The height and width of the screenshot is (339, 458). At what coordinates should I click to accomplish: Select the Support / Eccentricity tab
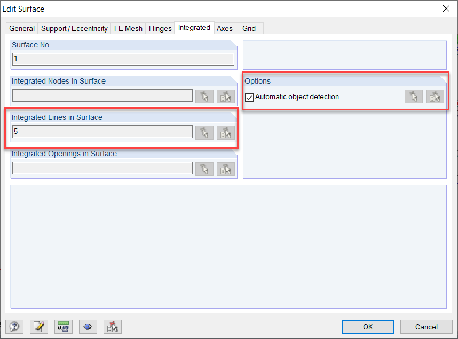point(74,28)
